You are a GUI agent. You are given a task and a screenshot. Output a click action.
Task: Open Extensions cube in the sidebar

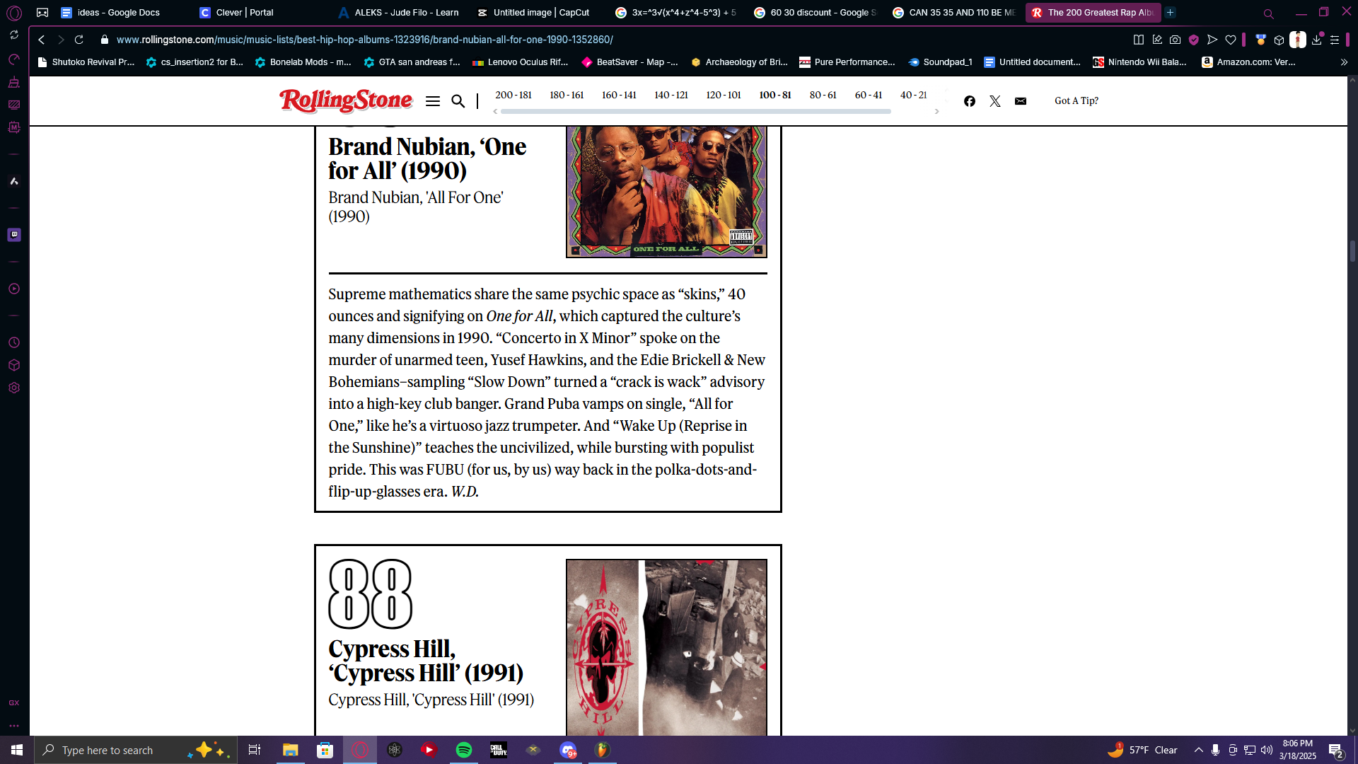point(14,365)
